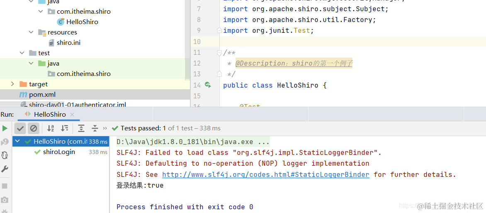
Task: Click line number 10 in gutter
Action: (197, 42)
